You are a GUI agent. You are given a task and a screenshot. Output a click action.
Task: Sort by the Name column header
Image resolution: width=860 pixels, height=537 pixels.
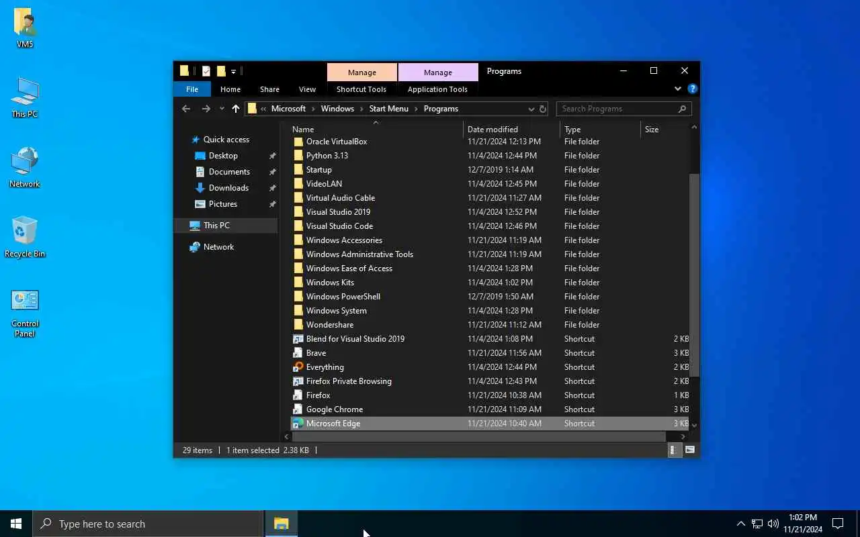tap(376, 130)
